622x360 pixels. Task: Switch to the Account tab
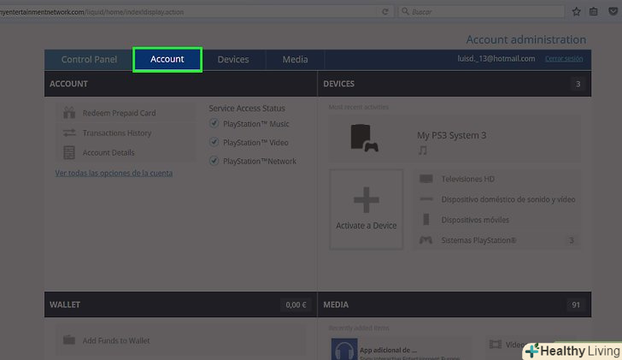pos(167,60)
